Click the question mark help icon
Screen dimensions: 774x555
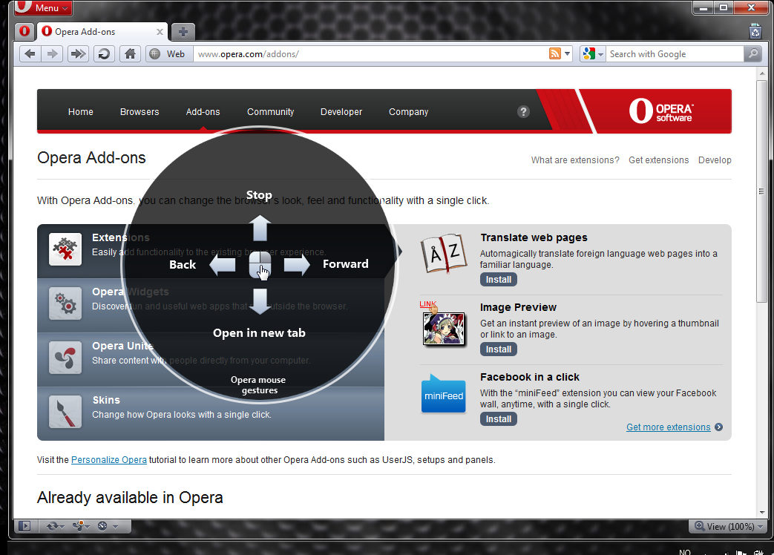point(523,112)
